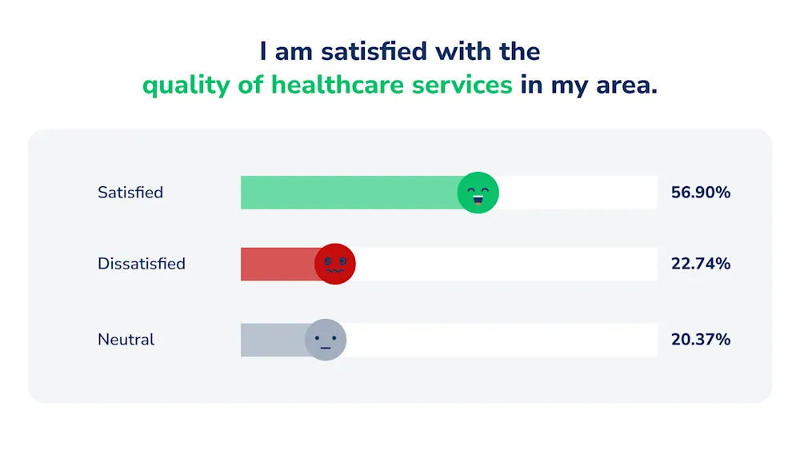Click the empty white part of Dissatisfied bar
This screenshot has height=450, width=800.
pyautogui.click(x=506, y=264)
